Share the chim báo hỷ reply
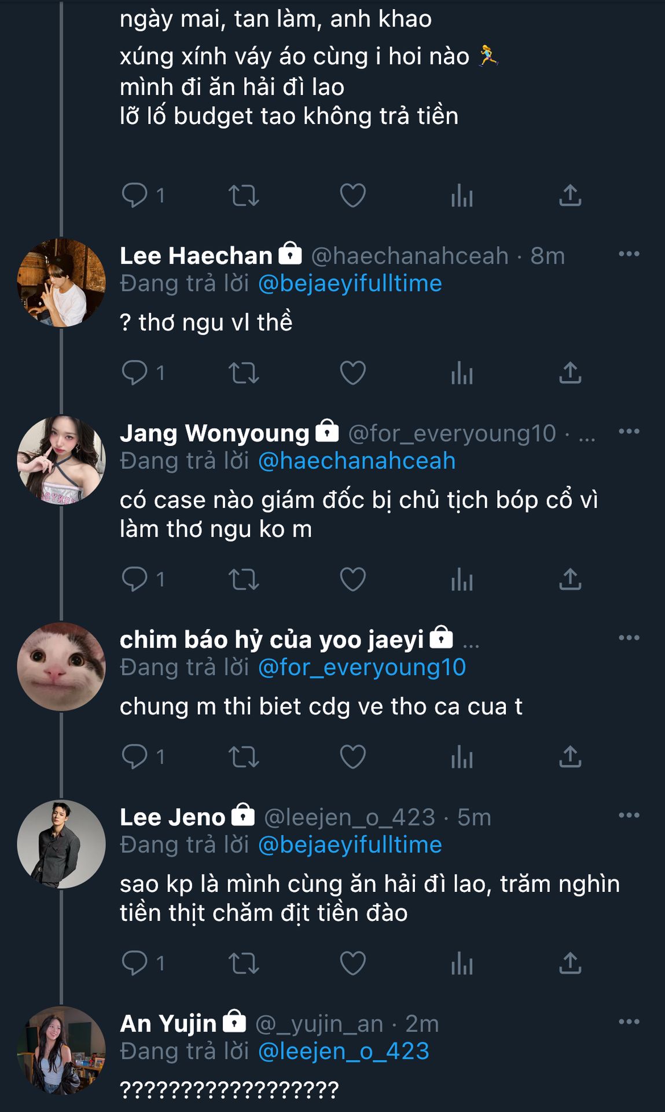Image resolution: width=665 pixels, height=1112 pixels. click(x=570, y=756)
